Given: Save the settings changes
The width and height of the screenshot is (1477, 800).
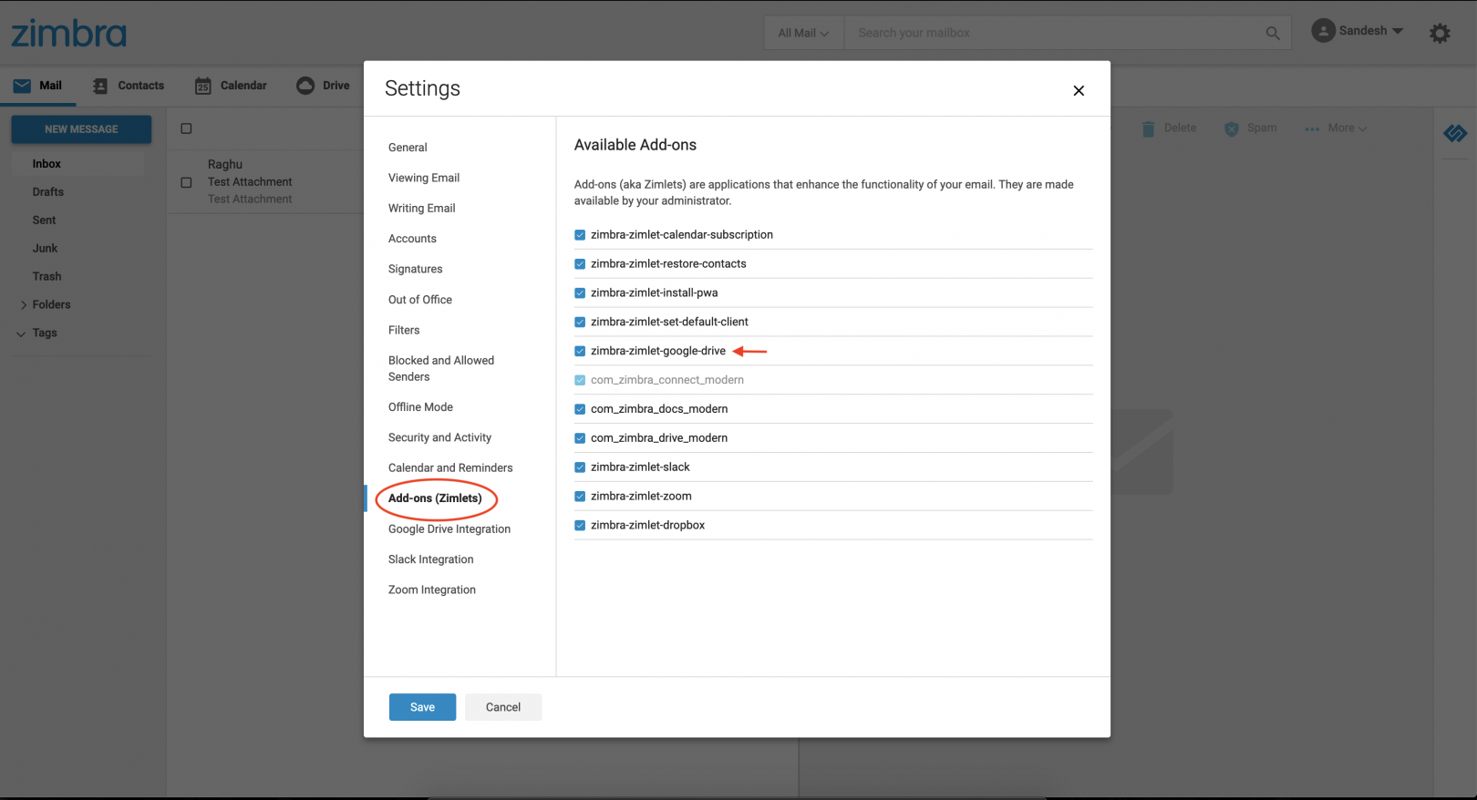Looking at the screenshot, I should click(x=422, y=707).
